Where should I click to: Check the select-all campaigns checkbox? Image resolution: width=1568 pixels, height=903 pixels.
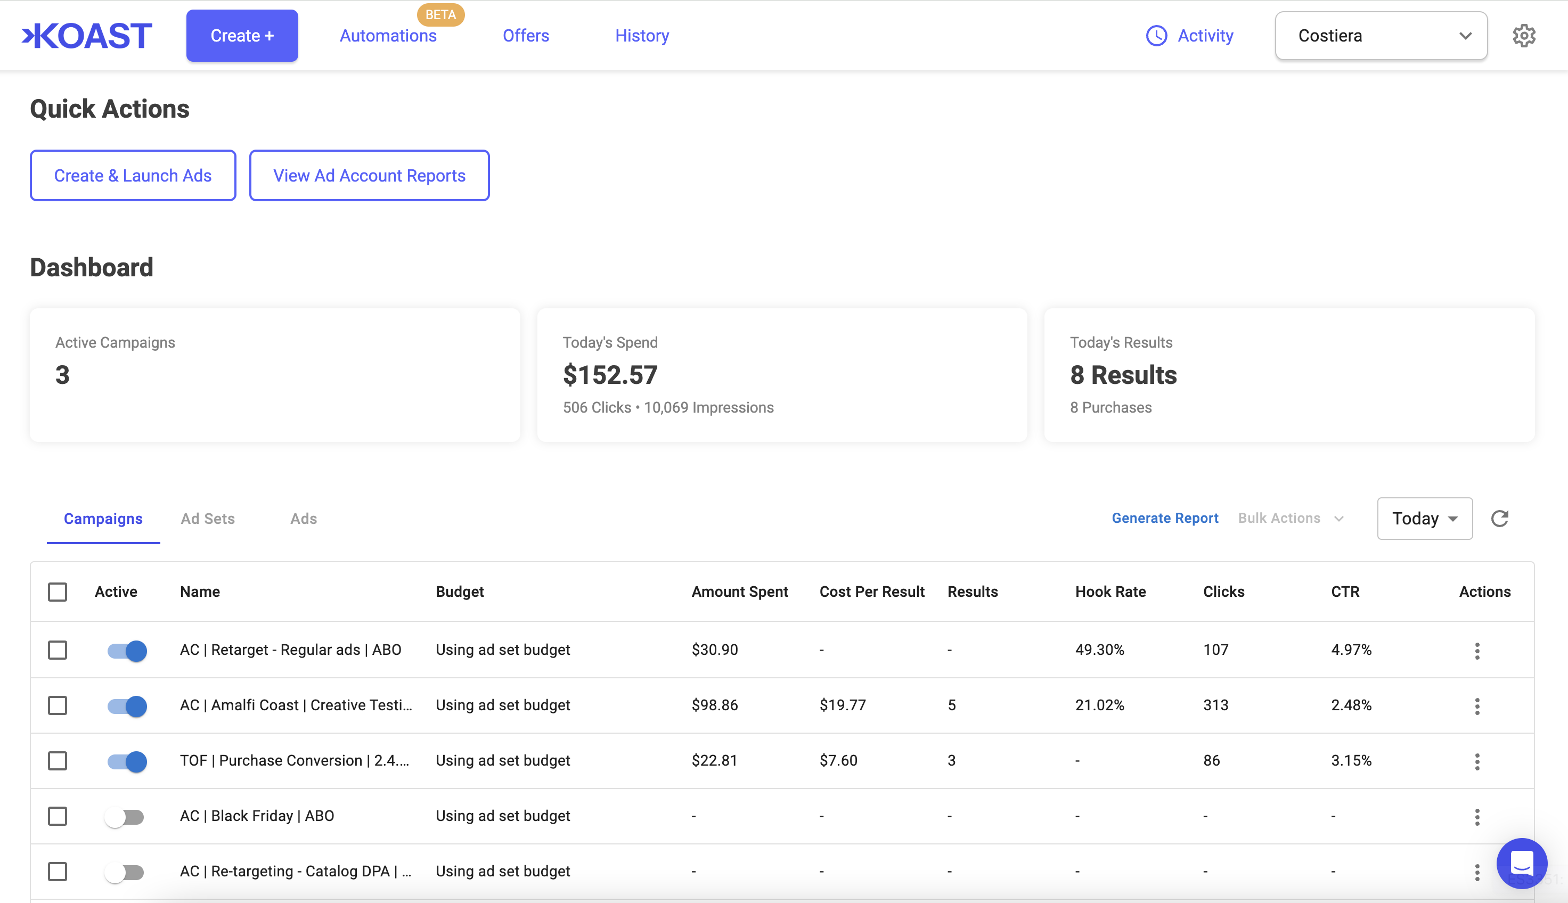pyautogui.click(x=58, y=592)
